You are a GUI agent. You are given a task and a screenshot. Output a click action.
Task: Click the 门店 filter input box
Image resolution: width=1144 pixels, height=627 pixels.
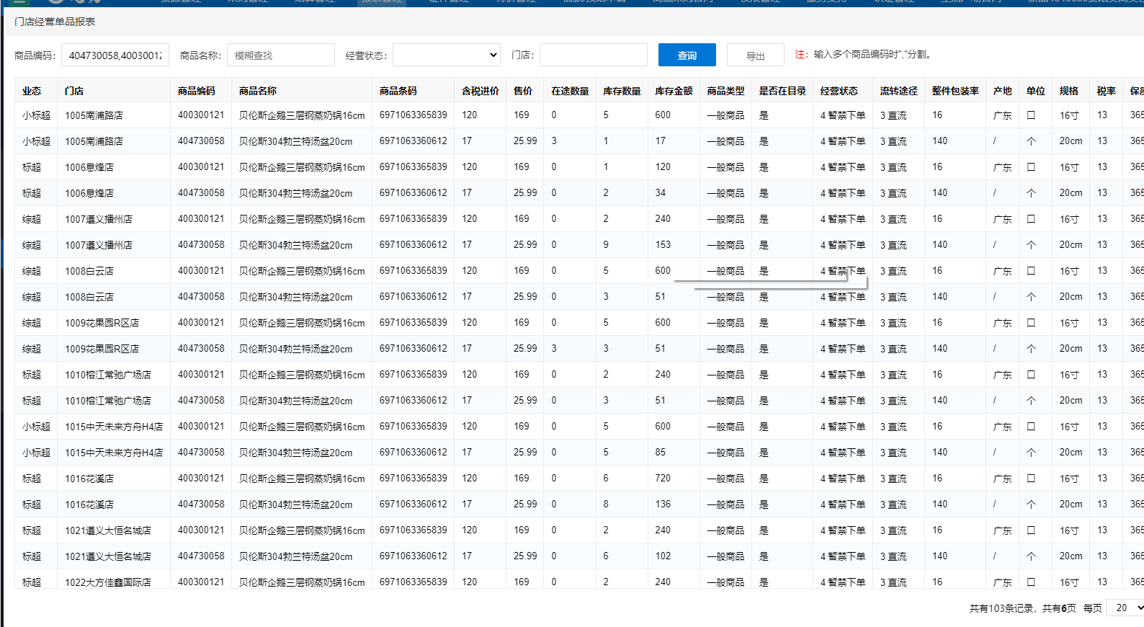pyautogui.click(x=593, y=55)
